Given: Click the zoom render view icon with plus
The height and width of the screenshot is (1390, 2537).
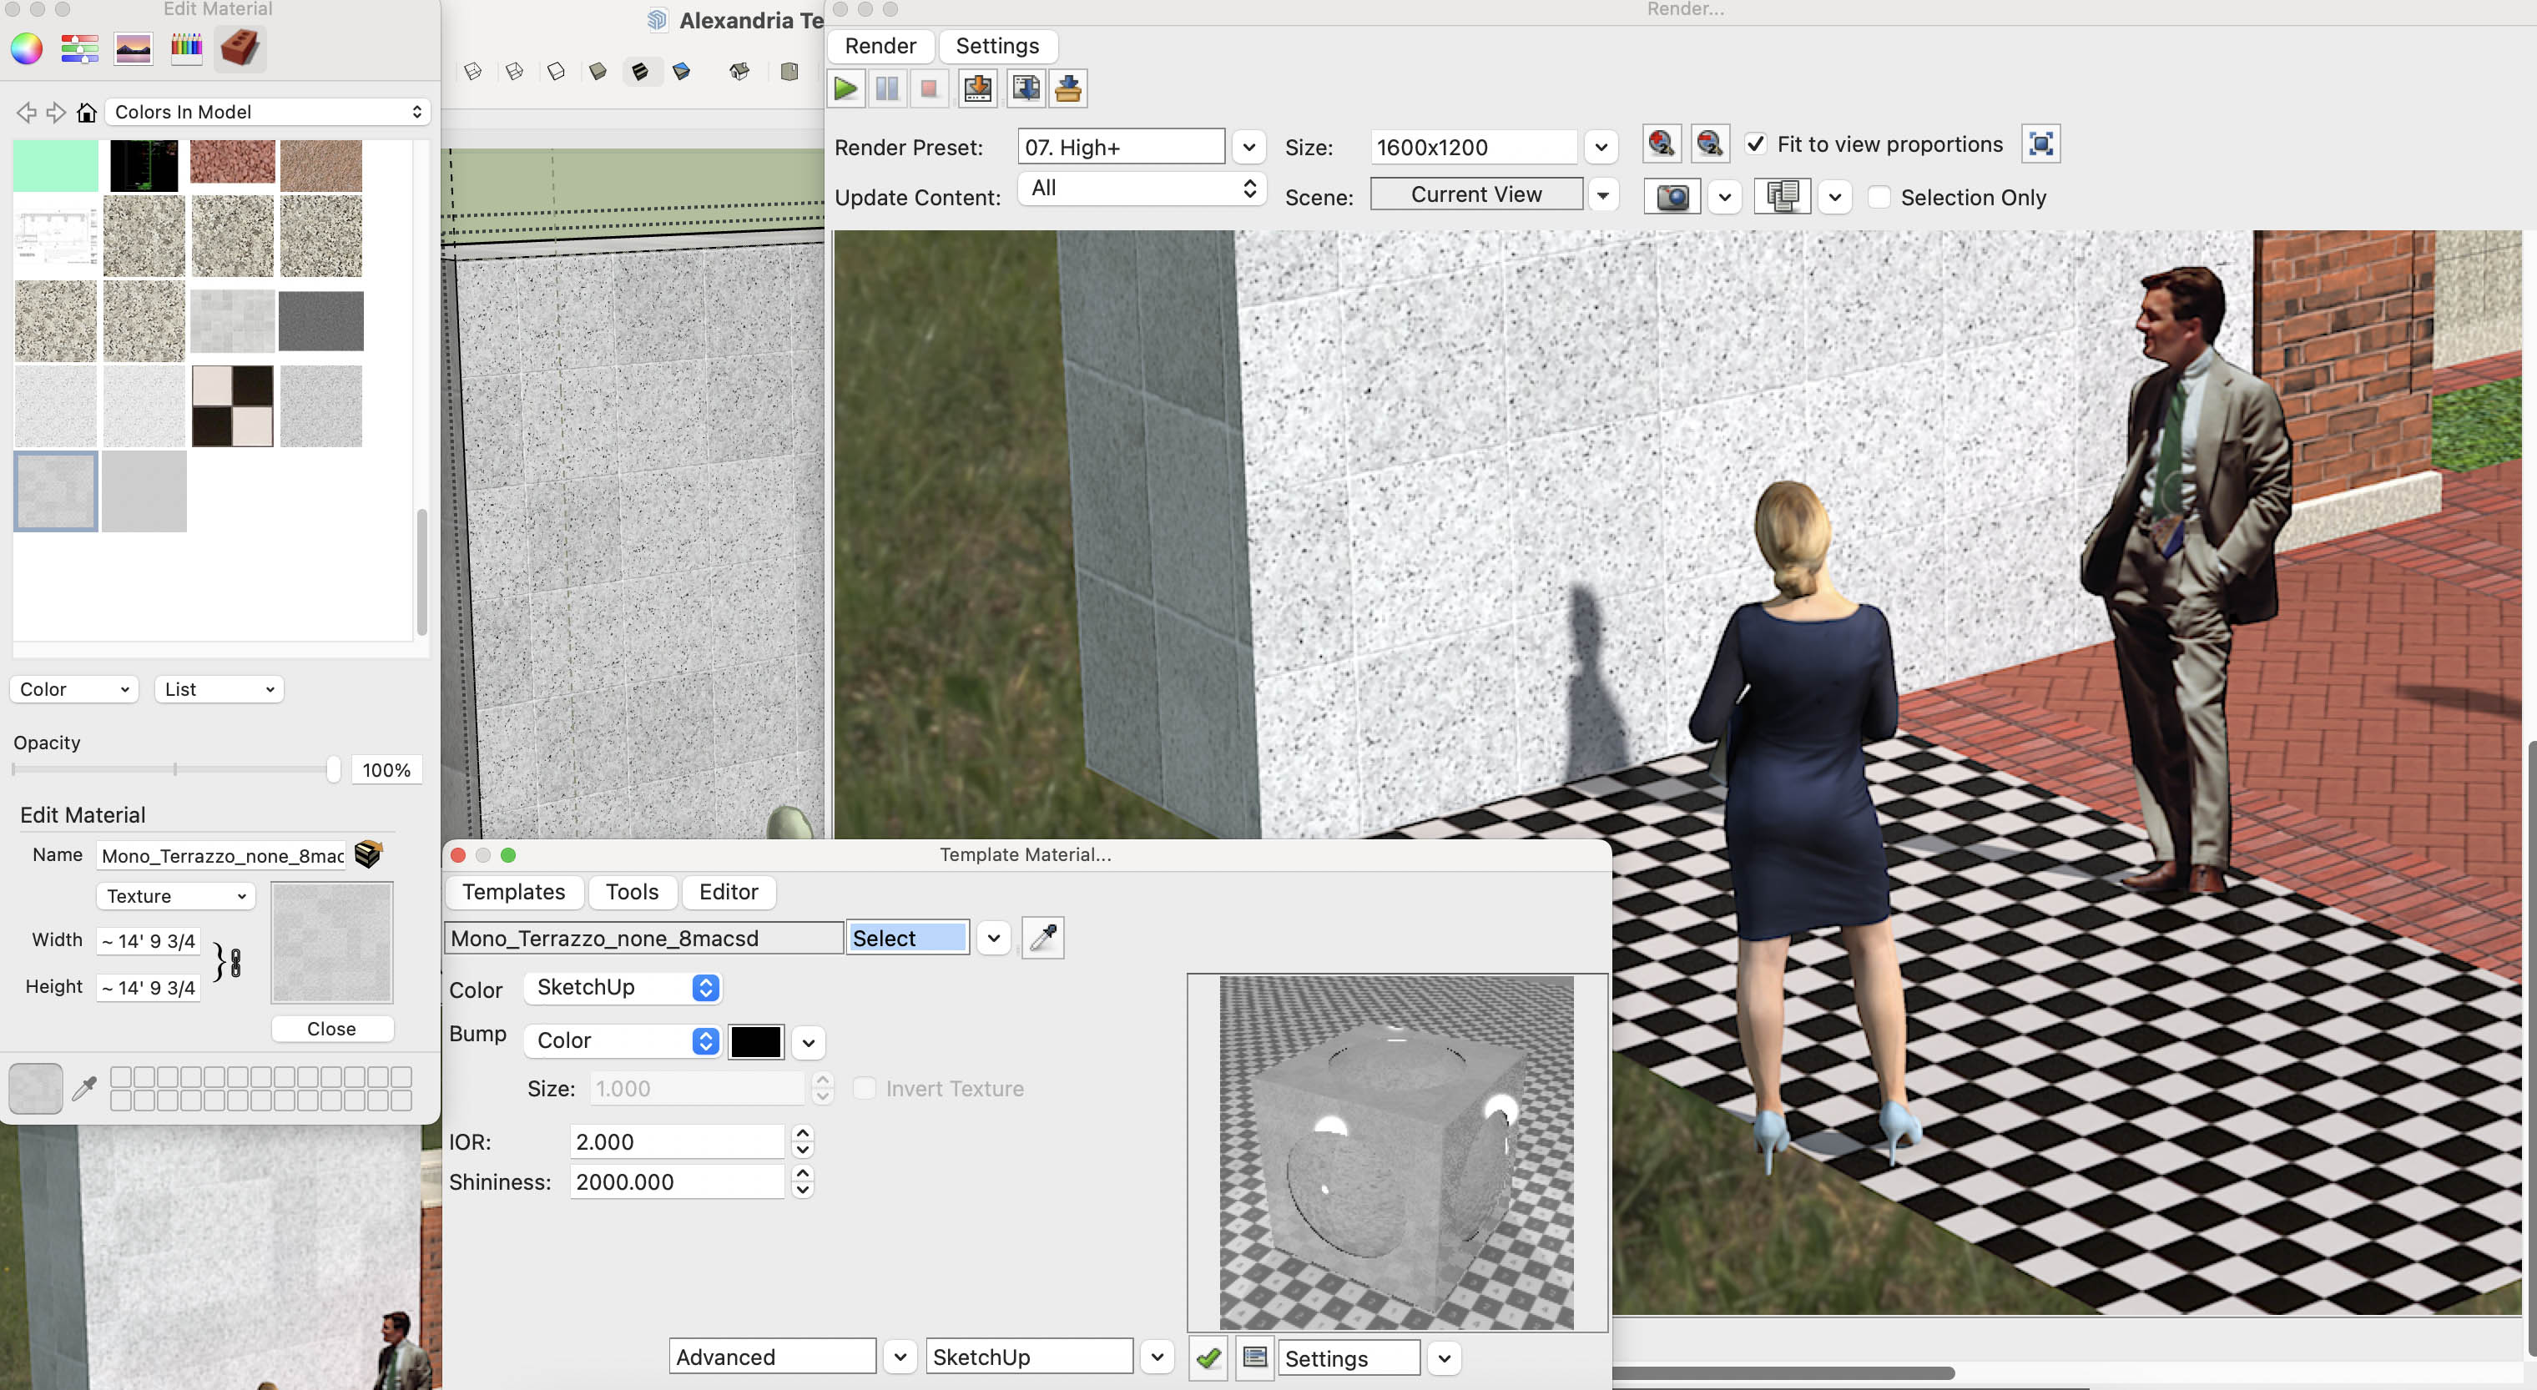Looking at the screenshot, I should [x=1662, y=144].
